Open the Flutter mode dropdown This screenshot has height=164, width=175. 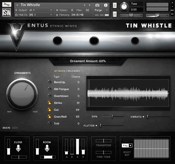coord(96,126)
